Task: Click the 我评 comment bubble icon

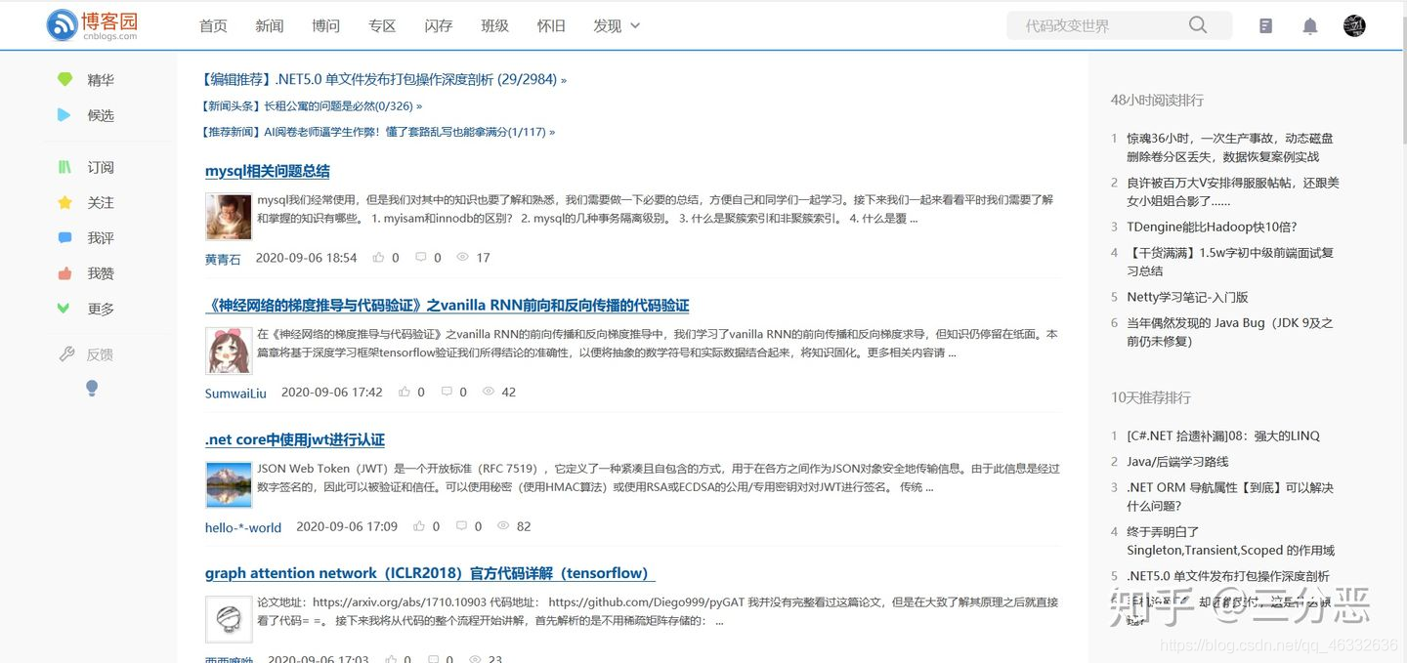Action: pyautogui.click(x=64, y=237)
